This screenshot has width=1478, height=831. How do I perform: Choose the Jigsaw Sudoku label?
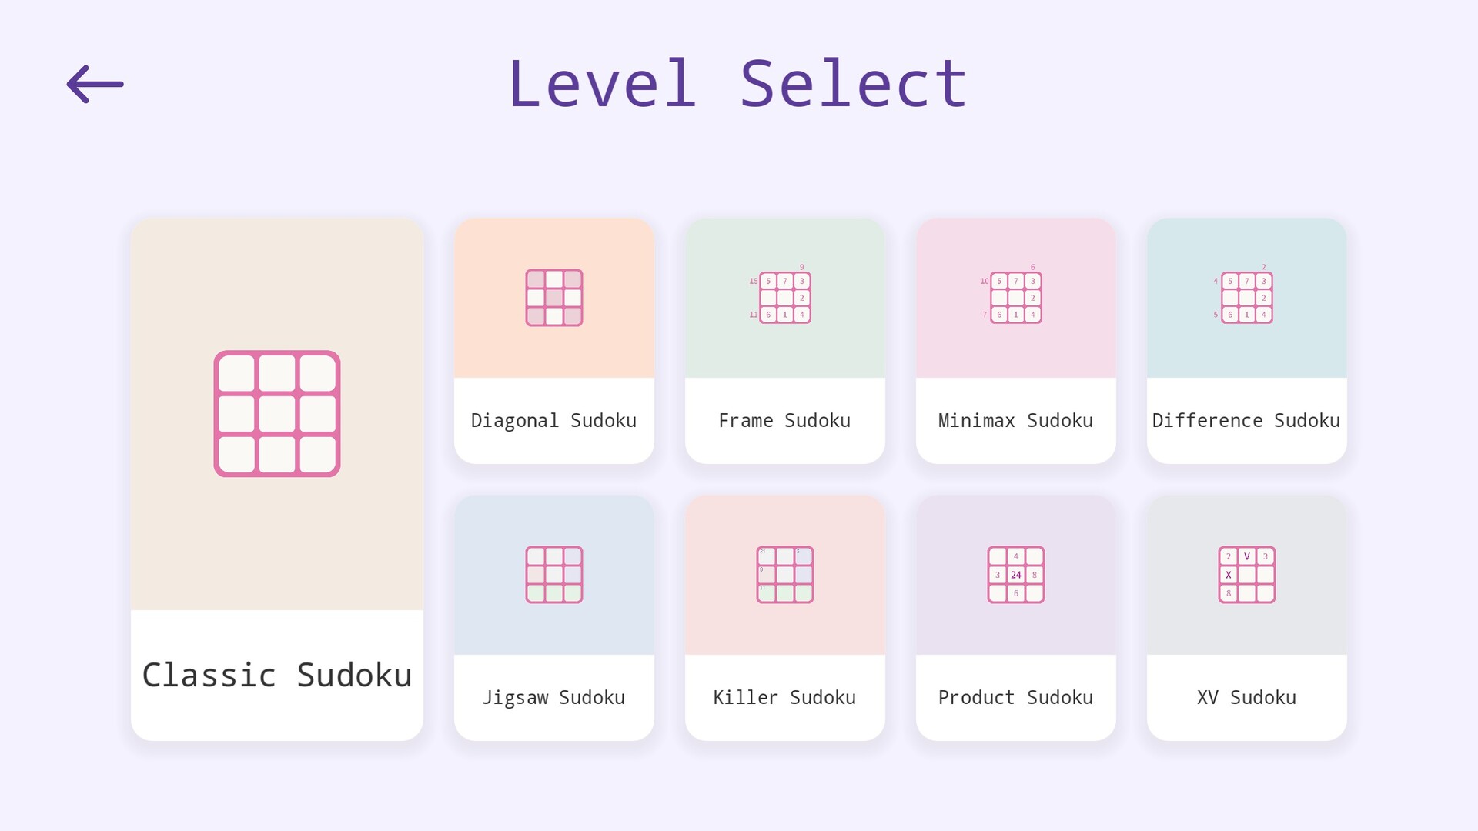[554, 697]
